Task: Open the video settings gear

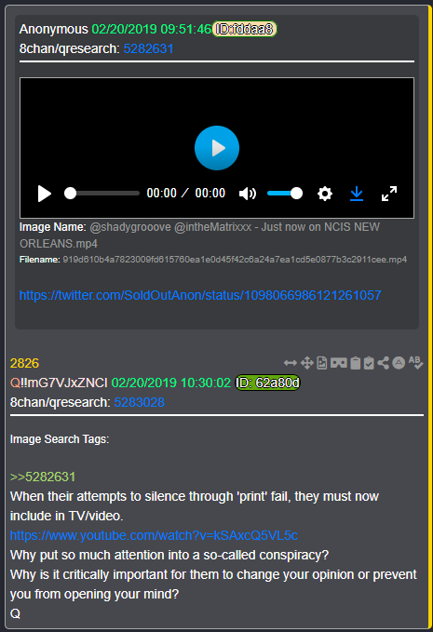Action: coord(325,194)
